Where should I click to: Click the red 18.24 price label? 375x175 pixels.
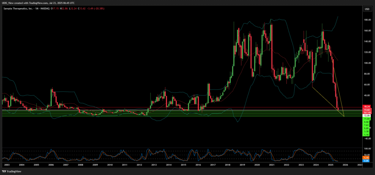[x=365, y=106]
